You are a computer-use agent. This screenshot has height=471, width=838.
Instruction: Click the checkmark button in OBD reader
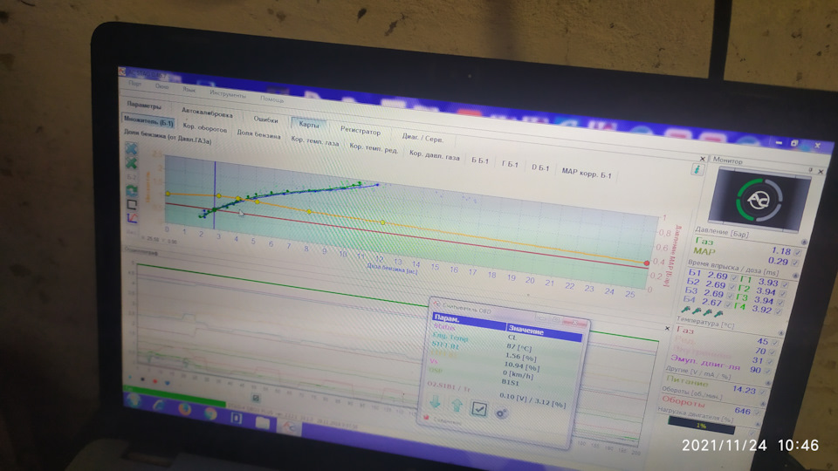479,409
